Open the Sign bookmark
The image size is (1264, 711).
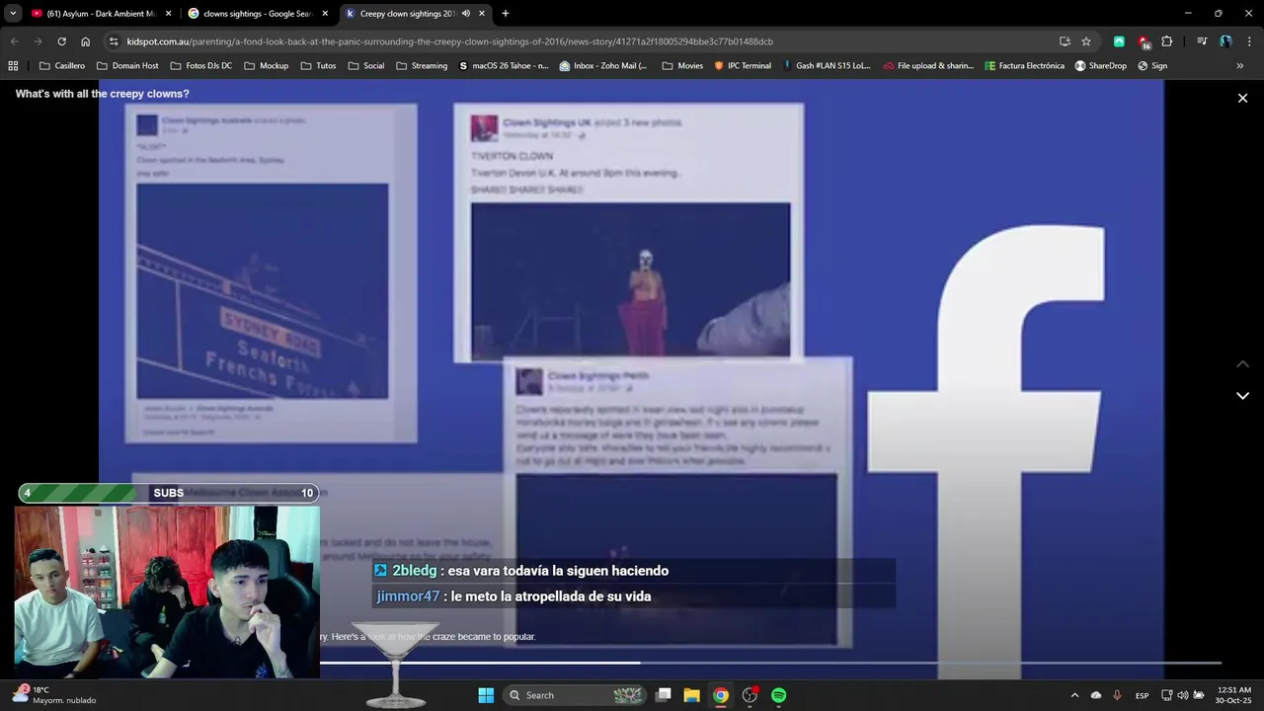(1152, 66)
